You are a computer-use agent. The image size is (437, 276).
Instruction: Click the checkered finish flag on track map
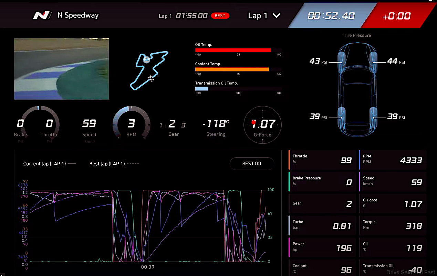click(x=151, y=78)
